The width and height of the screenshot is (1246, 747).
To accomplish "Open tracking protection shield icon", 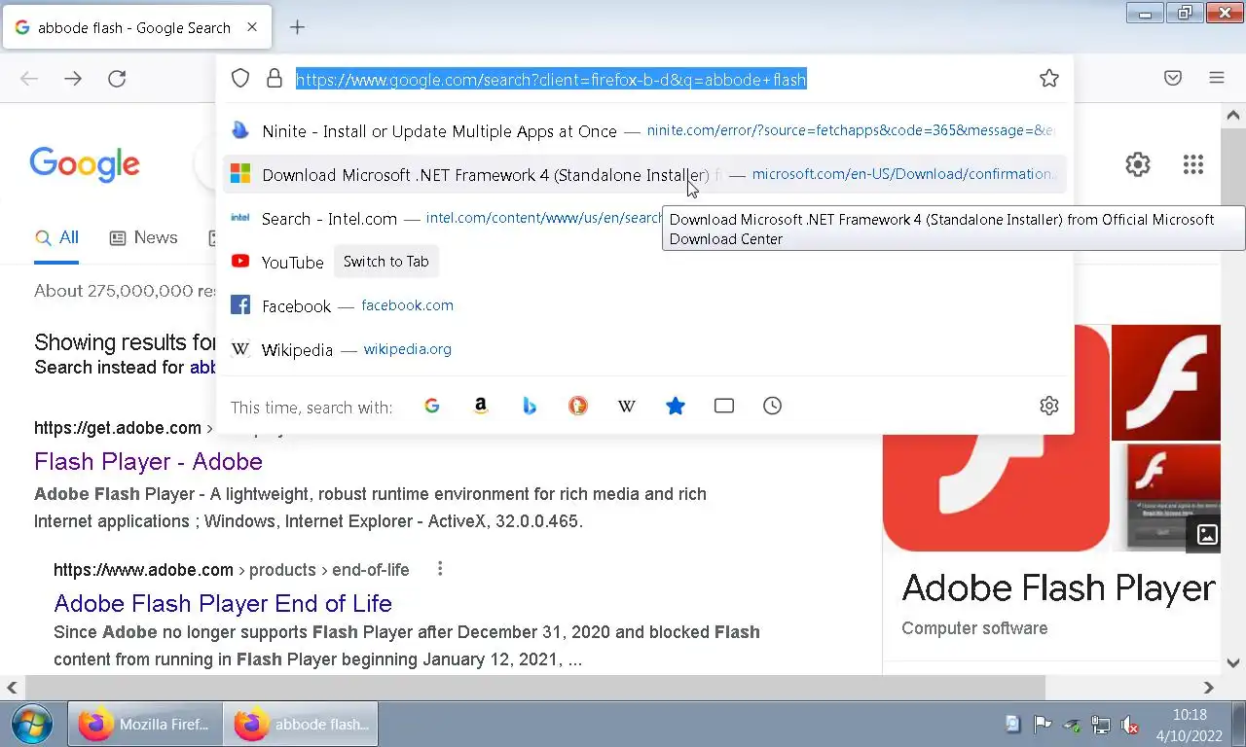I will (x=240, y=79).
